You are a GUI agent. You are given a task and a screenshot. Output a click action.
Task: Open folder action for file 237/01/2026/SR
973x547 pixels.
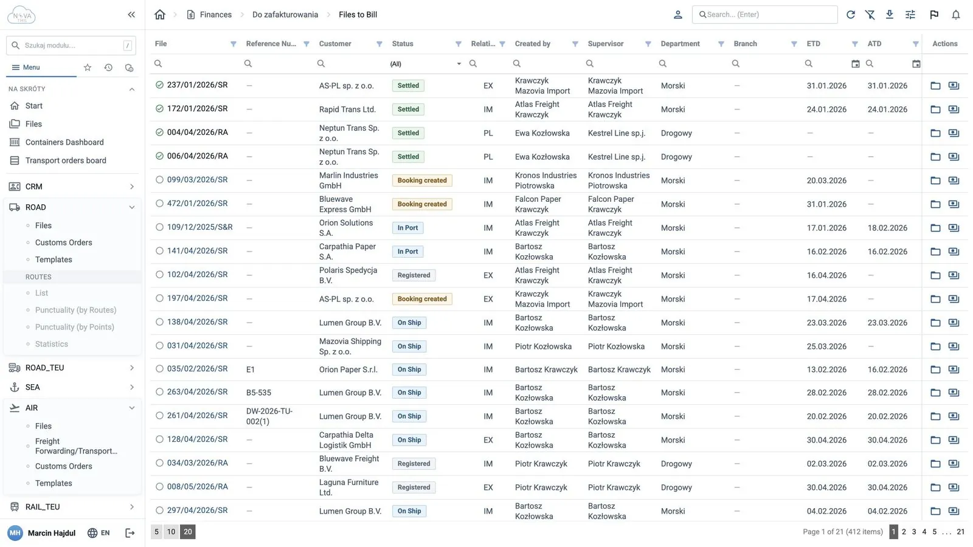coord(936,86)
